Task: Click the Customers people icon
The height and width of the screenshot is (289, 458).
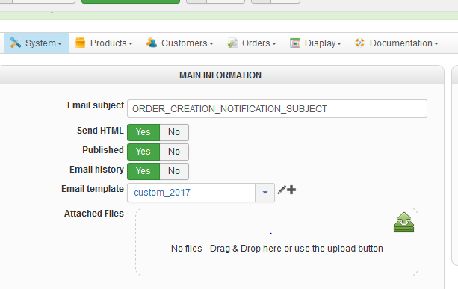Action: [x=152, y=43]
